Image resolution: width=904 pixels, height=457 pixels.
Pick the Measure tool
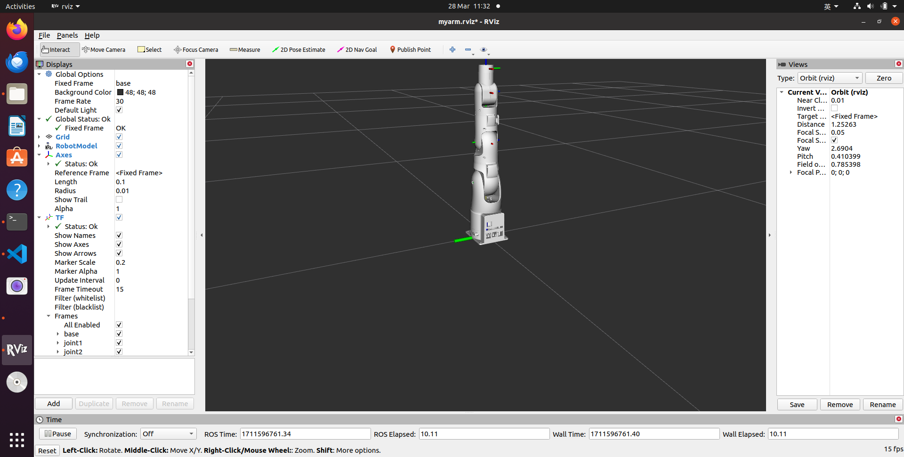(245, 49)
